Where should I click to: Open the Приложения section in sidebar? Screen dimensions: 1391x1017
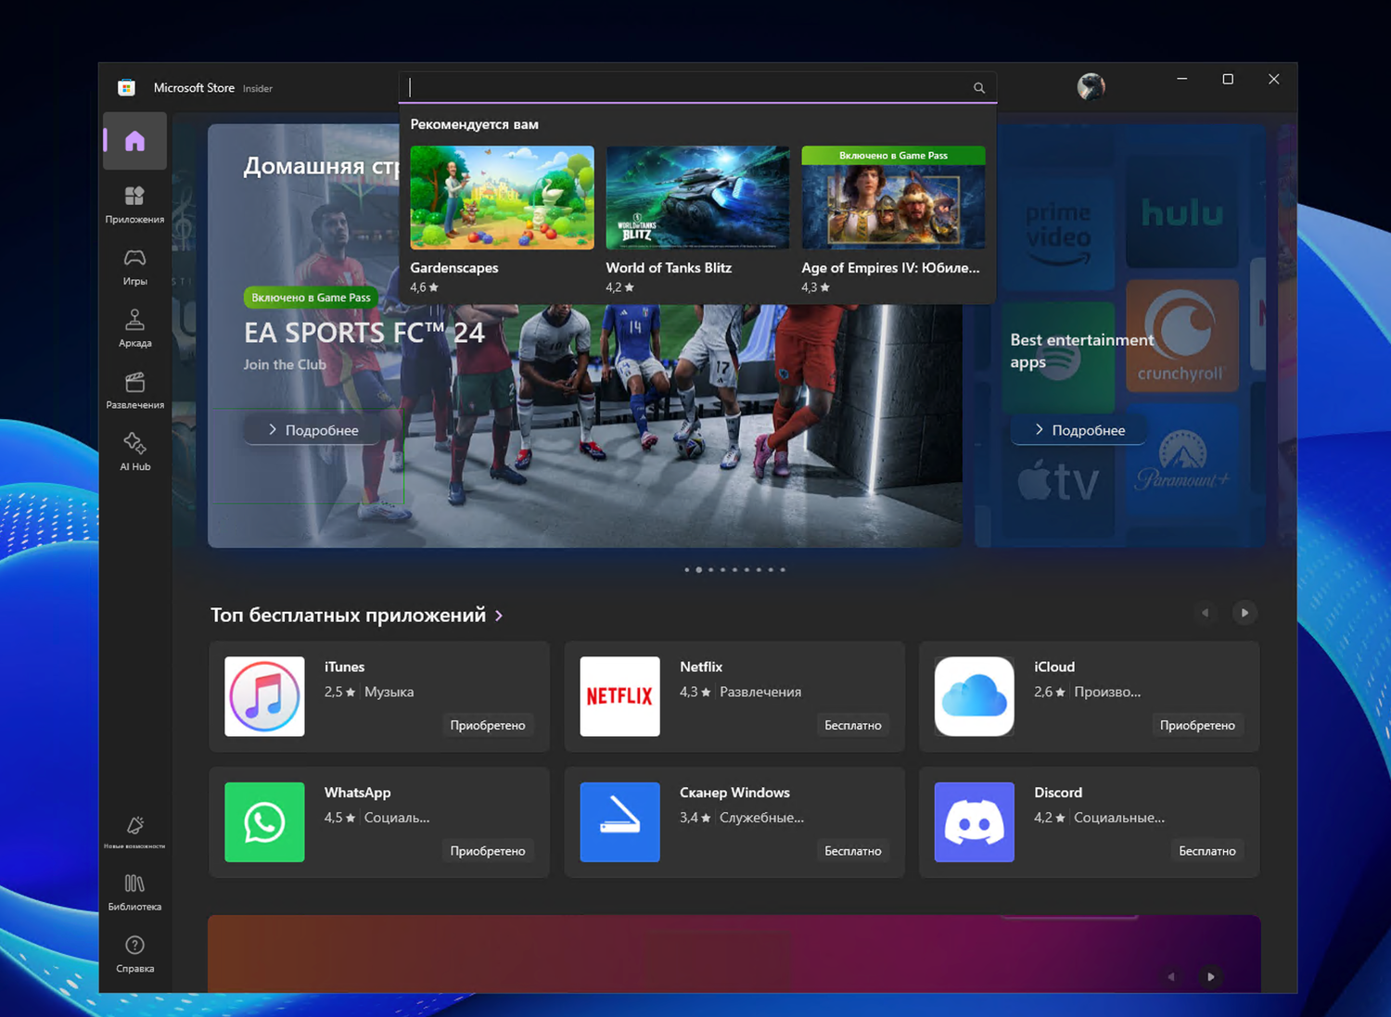[x=135, y=205]
